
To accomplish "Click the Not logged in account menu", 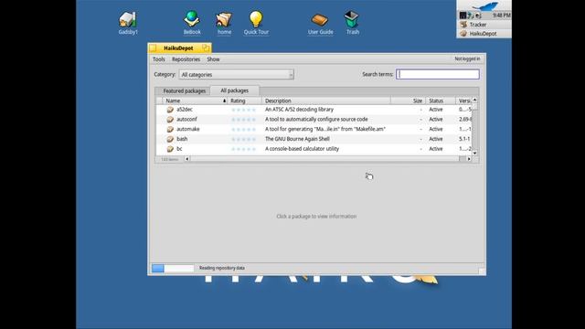I will [467, 58].
